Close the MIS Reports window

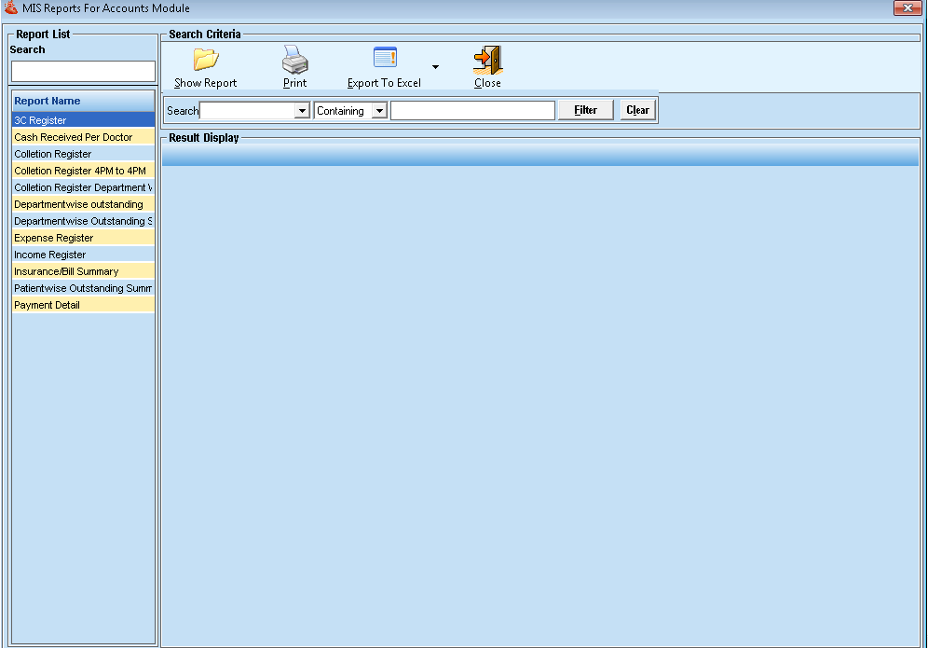tap(908, 7)
